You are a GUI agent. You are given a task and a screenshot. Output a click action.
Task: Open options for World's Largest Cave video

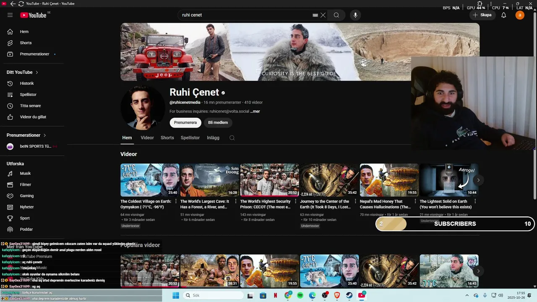[x=236, y=202]
